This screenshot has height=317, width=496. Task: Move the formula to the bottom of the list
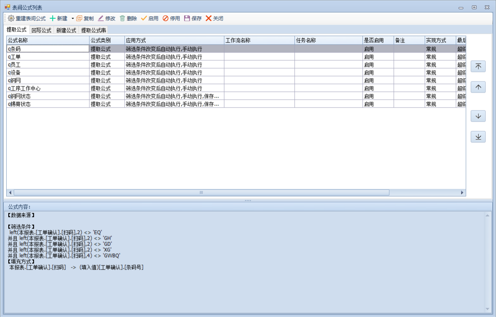(478, 137)
